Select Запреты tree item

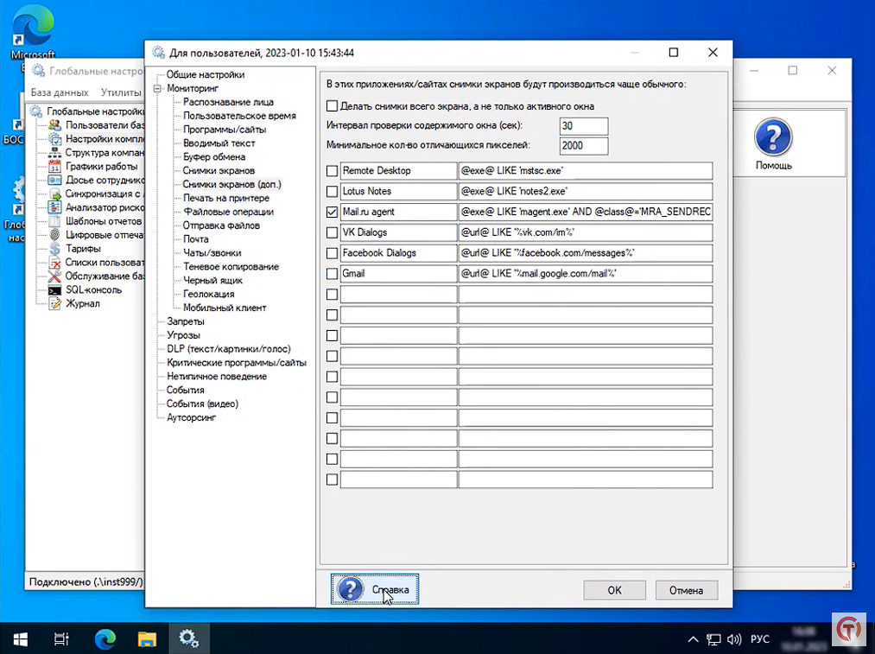pos(185,321)
